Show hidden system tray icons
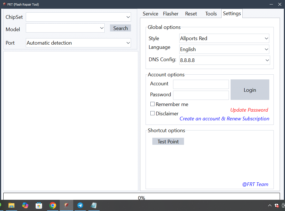Viewport: 285px width, 211px height. click(x=270, y=205)
